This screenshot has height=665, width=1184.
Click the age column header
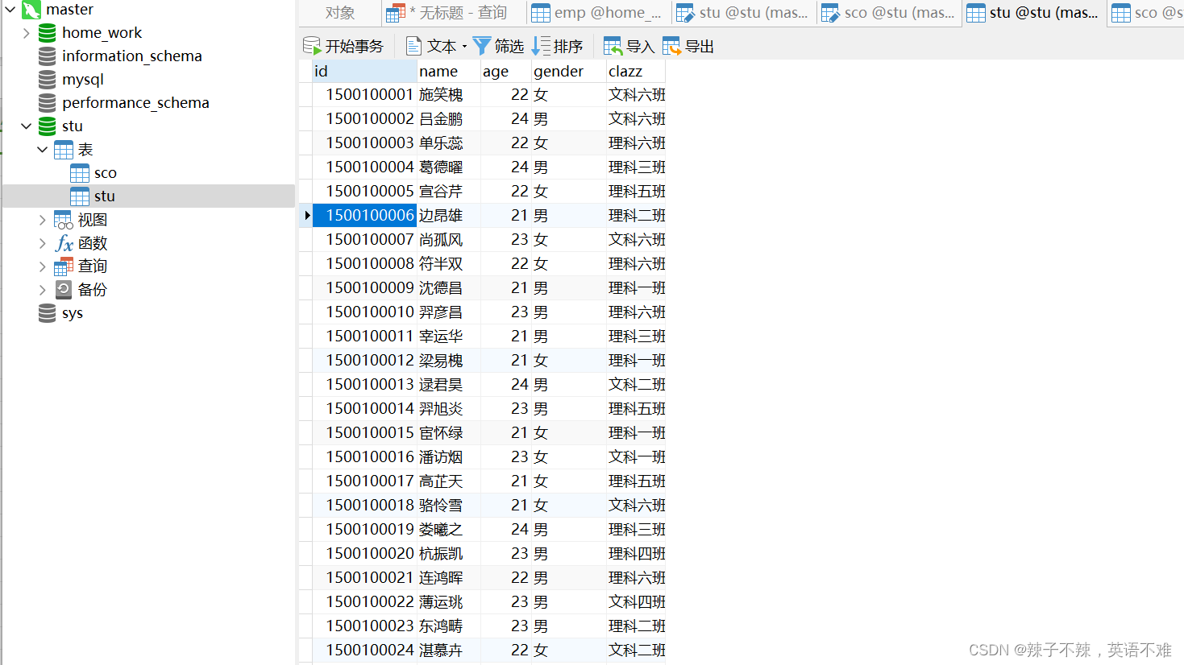tap(506, 72)
